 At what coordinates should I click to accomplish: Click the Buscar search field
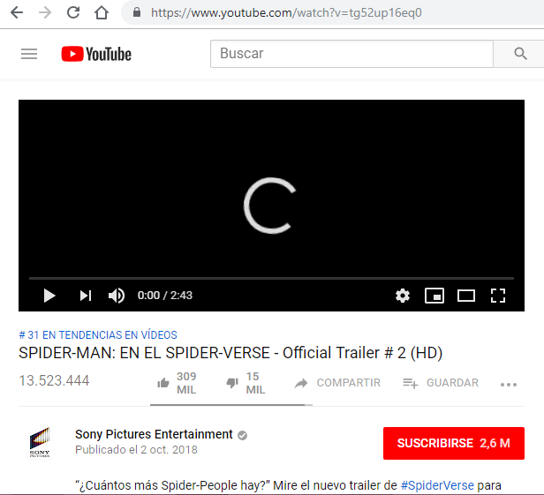click(x=351, y=54)
